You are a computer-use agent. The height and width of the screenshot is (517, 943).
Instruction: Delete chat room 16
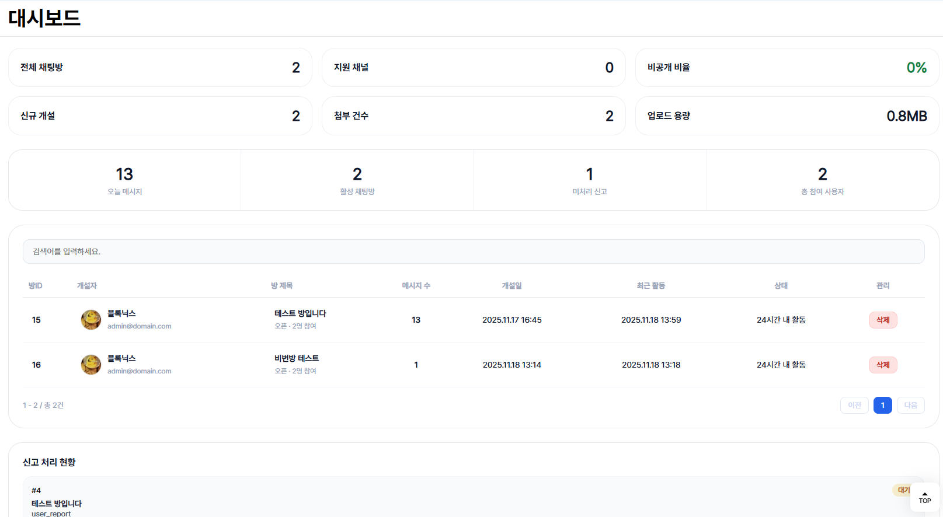pyautogui.click(x=882, y=365)
